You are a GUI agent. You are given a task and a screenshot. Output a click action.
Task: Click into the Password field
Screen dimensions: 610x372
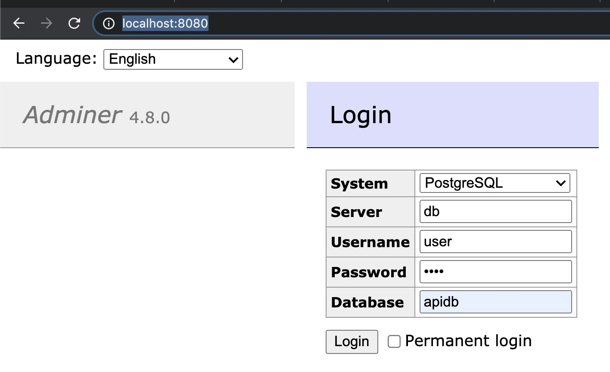click(x=496, y=272)
